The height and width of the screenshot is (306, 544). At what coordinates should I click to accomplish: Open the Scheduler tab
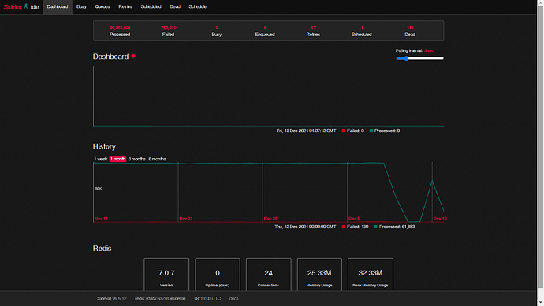pyautogui.click(x=198, y=6)
